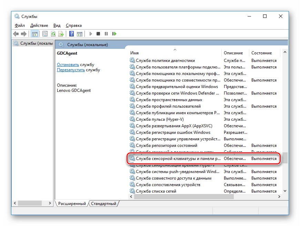The width and height of the screenshot is (300, 226).
Task: Open the Файл menu
Action: [20, 25]
